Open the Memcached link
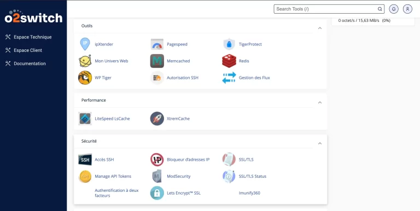Image resolution: width=420 pixels, height=211 pixels. click(x=178, y=61)
